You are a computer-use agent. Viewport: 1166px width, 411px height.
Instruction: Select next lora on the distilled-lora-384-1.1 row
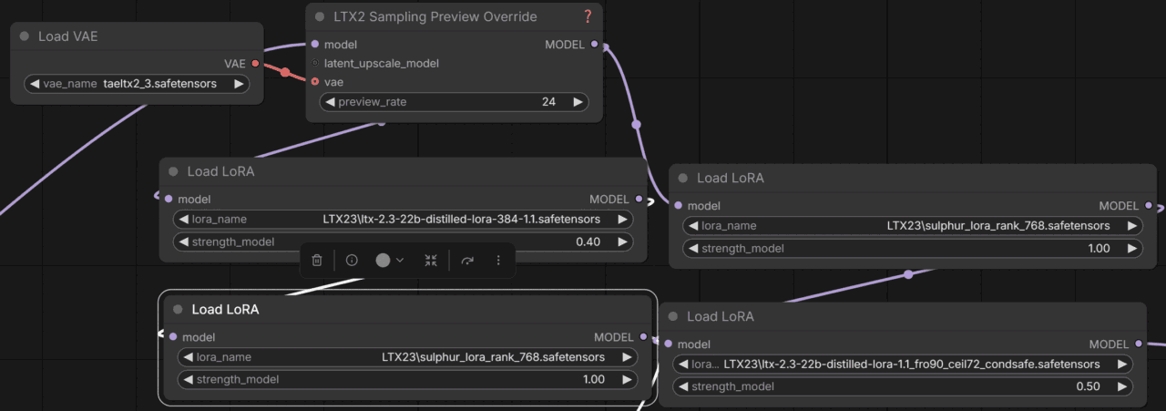(622, 219)
